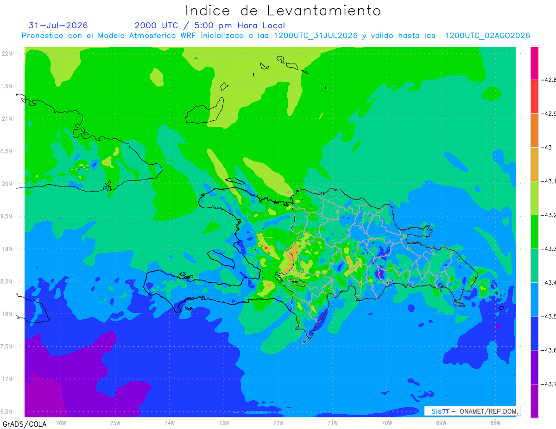The image size is (556, 429).
Task: Click the colorbar value "-43.7"
Action: (548, 384)
